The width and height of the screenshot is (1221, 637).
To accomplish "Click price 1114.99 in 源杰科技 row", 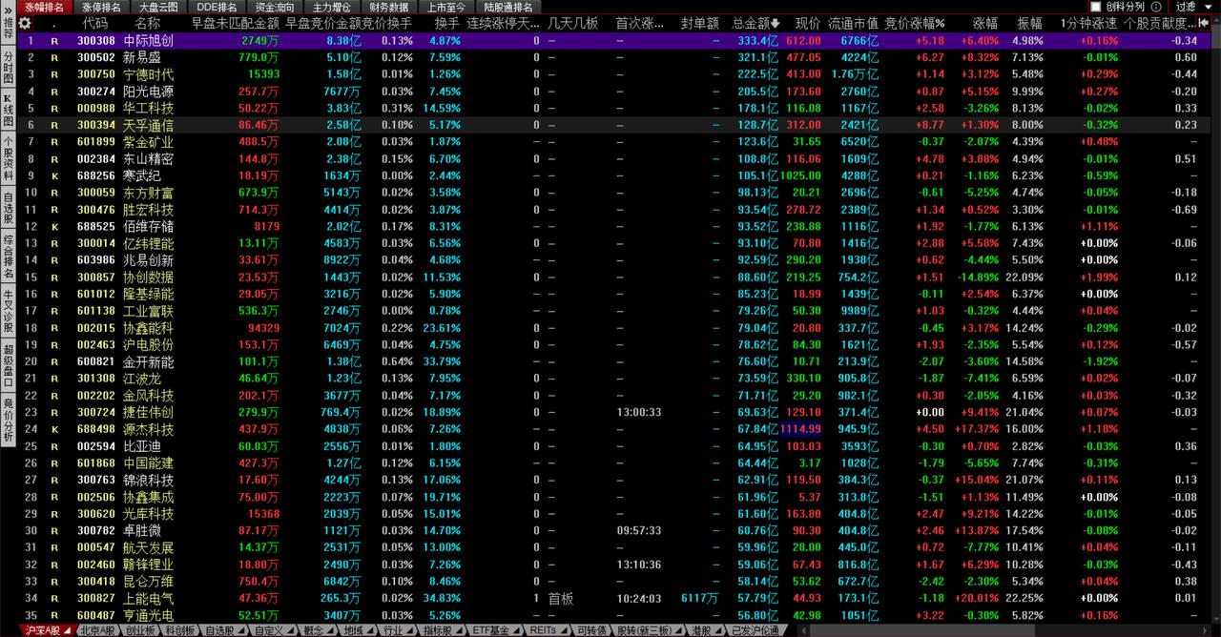I will click(x=801, y=429).
